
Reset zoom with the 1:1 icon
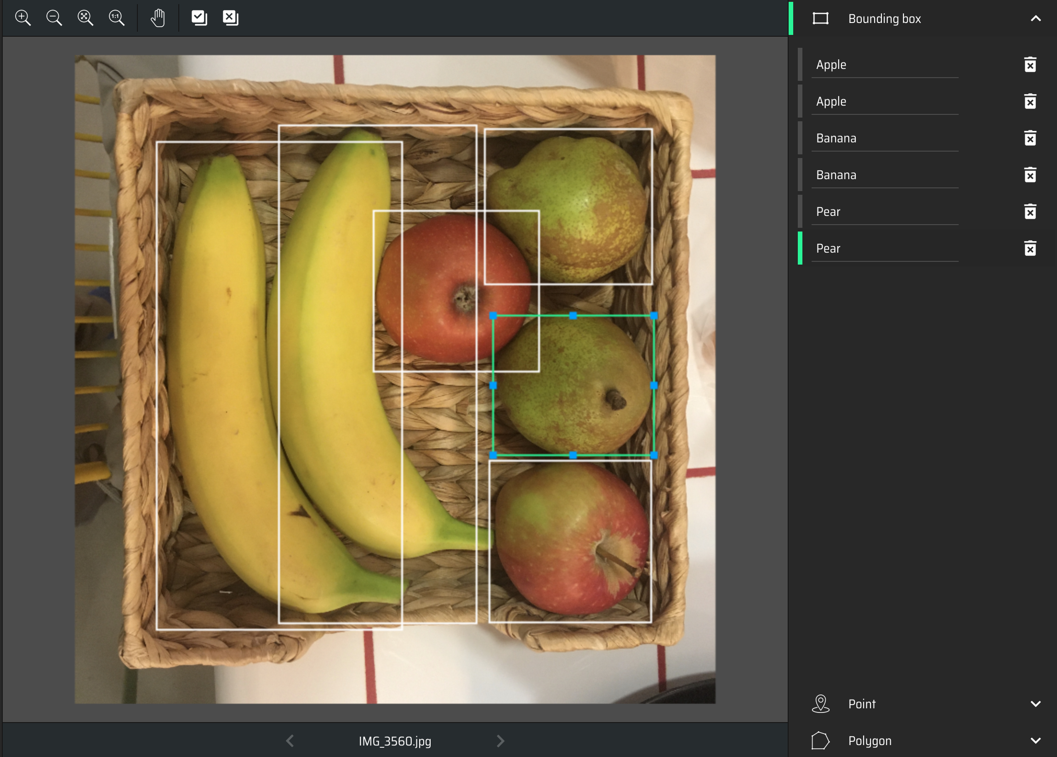pyautogui.click(x=116, y=18)
